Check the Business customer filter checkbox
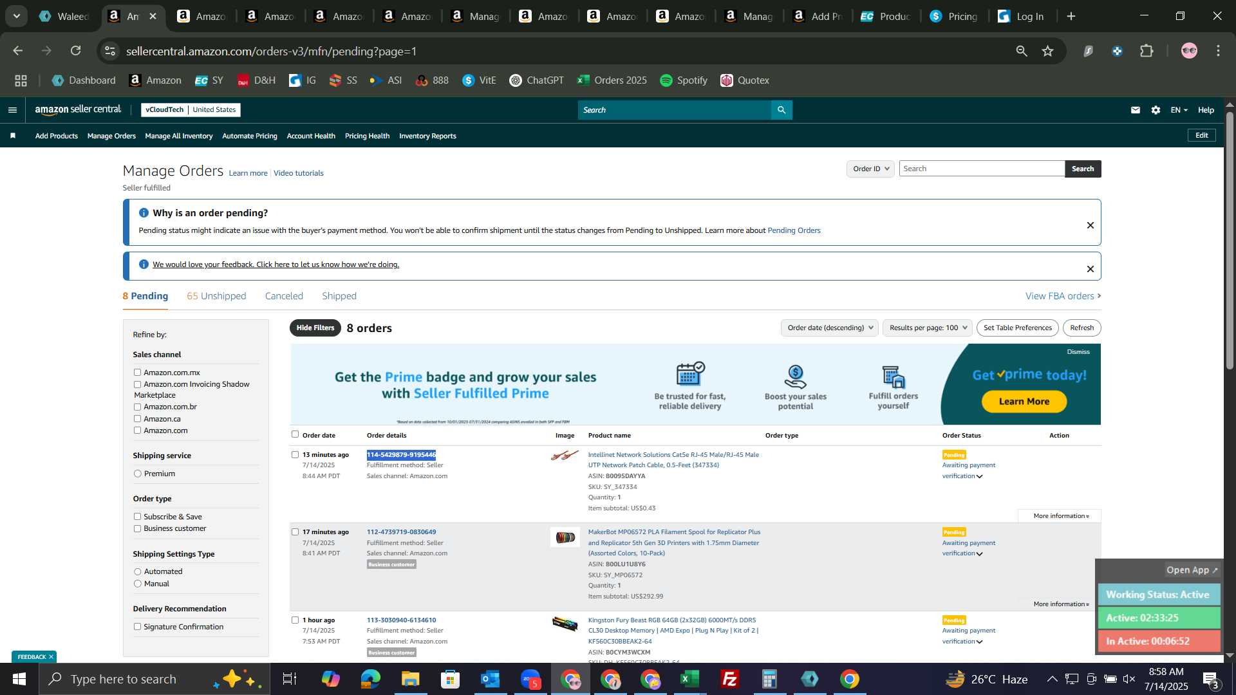The width and height of the screenshot is (1236, 695). [137, 528]
